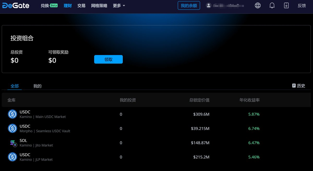Click the history document icon
Image resolution: width=313 pixels, height=171 pixels.
click(294, 85)
